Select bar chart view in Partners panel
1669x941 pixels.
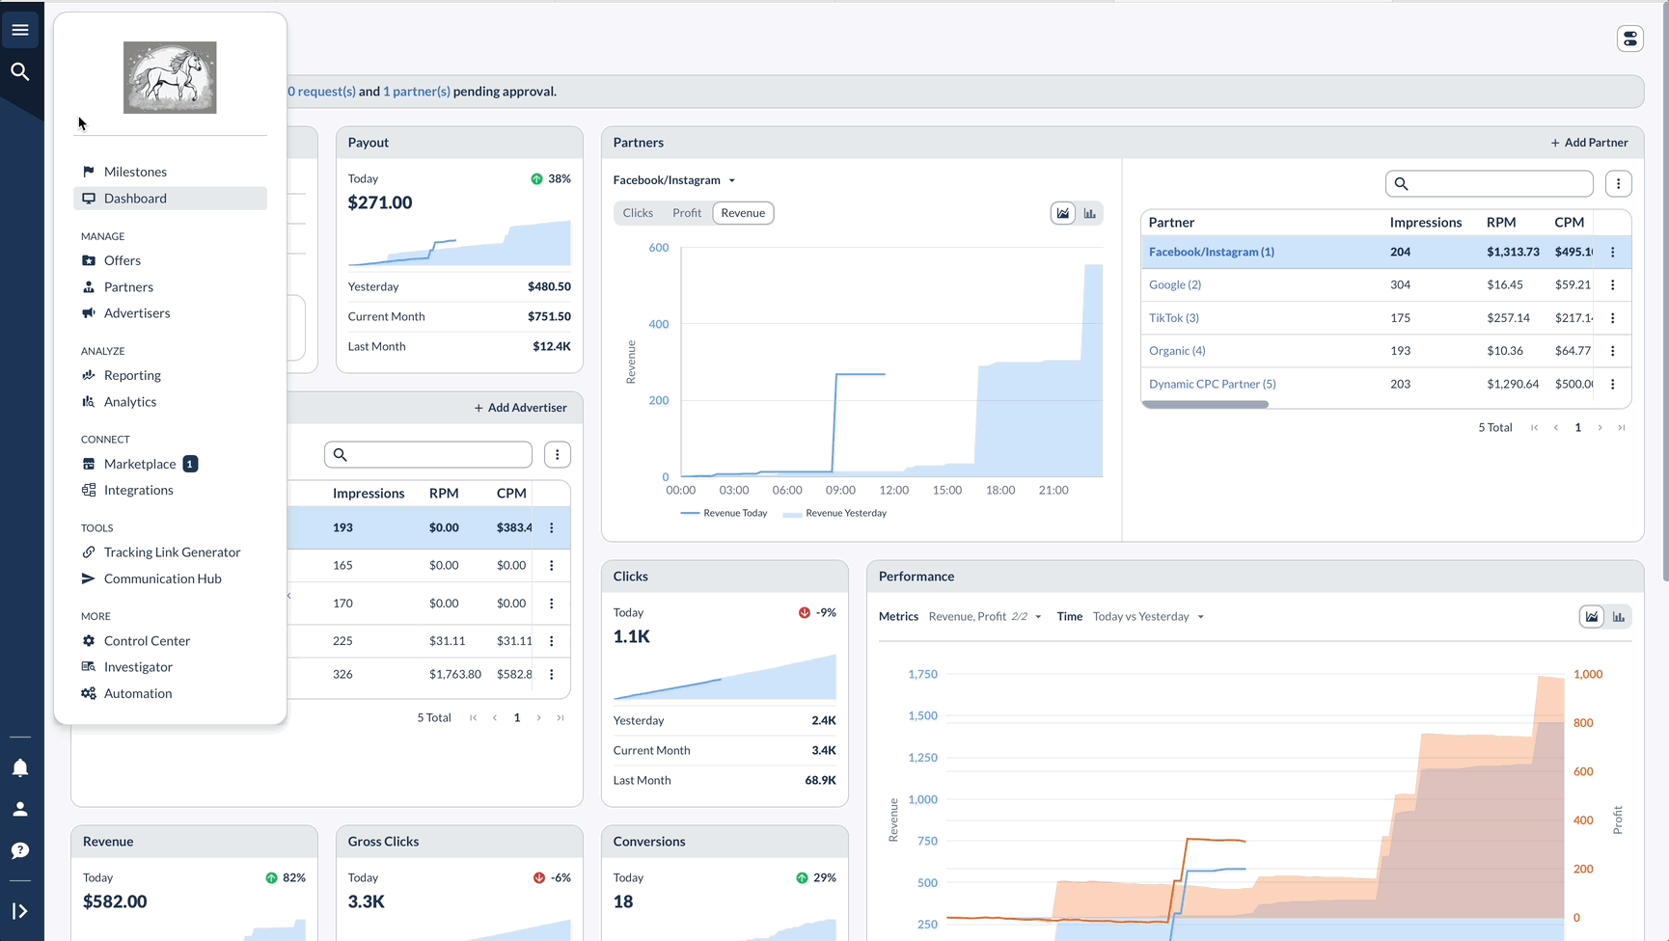coord(1090,213)
